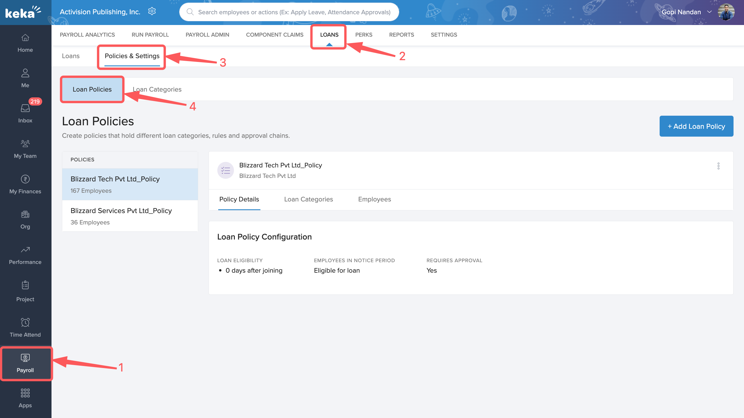Open My Finances rupee icon
The height and width of the screenshot is (418, 744).
pos(25,179)
